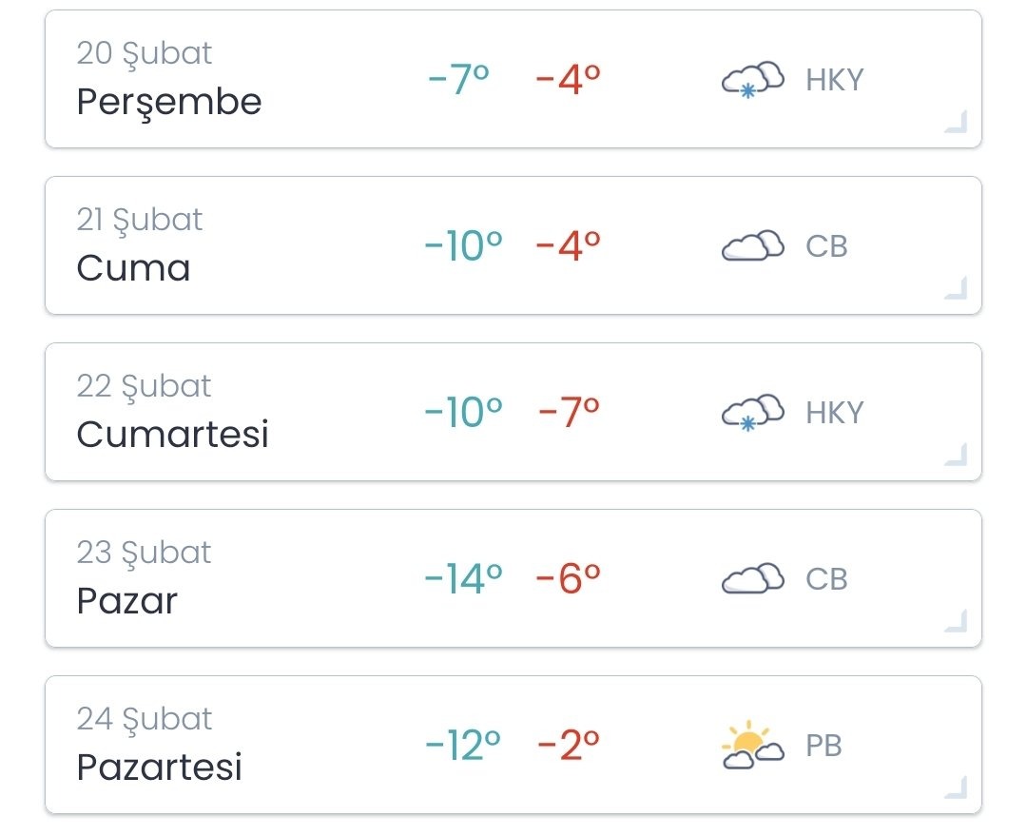The width and height of the screenshot is (1027, 836).
Task: Click the -14° low temperature on Pazar
Action: (x=463, y=579)
